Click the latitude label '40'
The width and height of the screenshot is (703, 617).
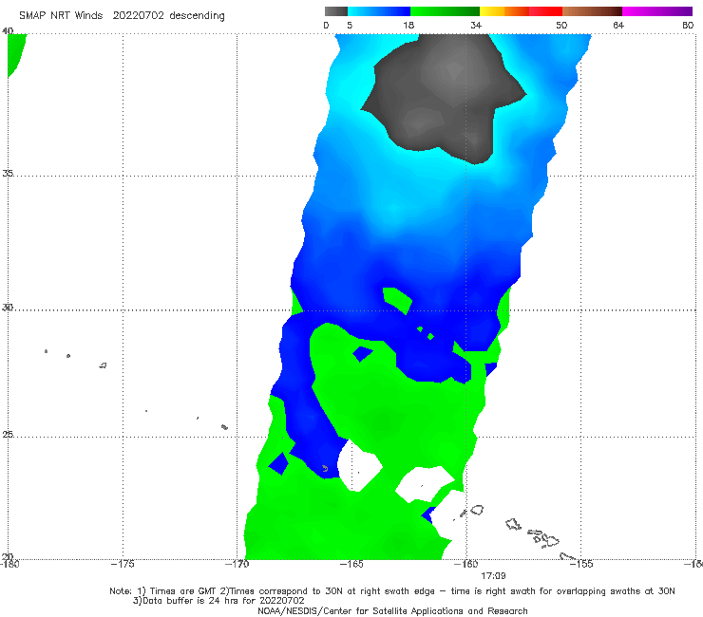click(x=8, y=31)
